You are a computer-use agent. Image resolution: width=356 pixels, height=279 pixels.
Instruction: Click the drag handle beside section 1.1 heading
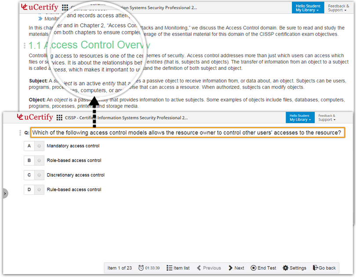[x=25, y=46]
